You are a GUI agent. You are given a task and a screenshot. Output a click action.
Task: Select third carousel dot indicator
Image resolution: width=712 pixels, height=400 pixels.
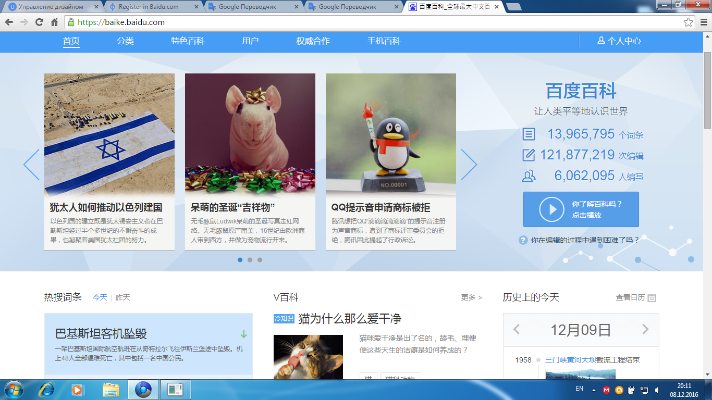(260, 259)
